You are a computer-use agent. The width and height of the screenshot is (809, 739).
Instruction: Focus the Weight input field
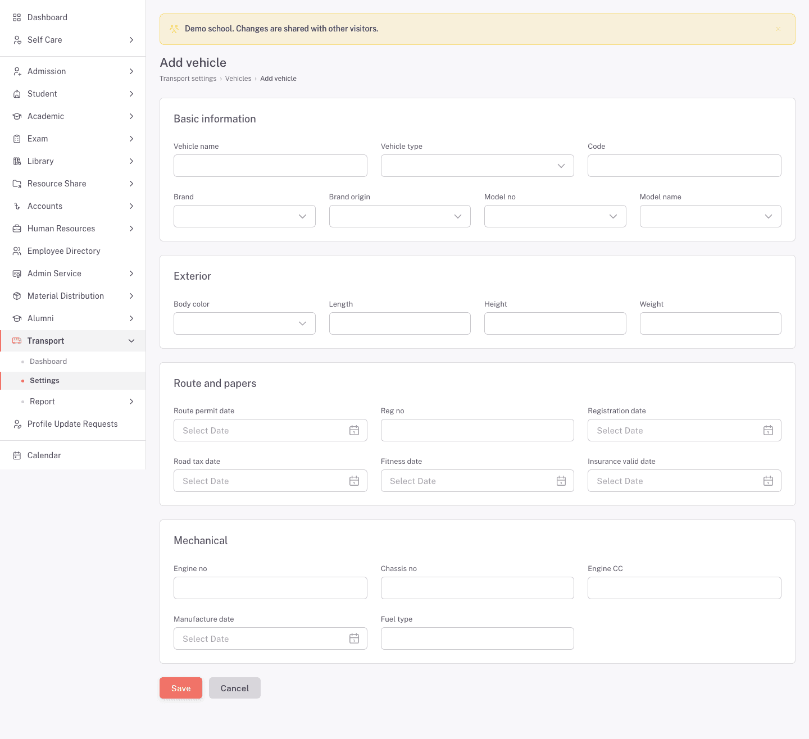click(x=711, y=323)
